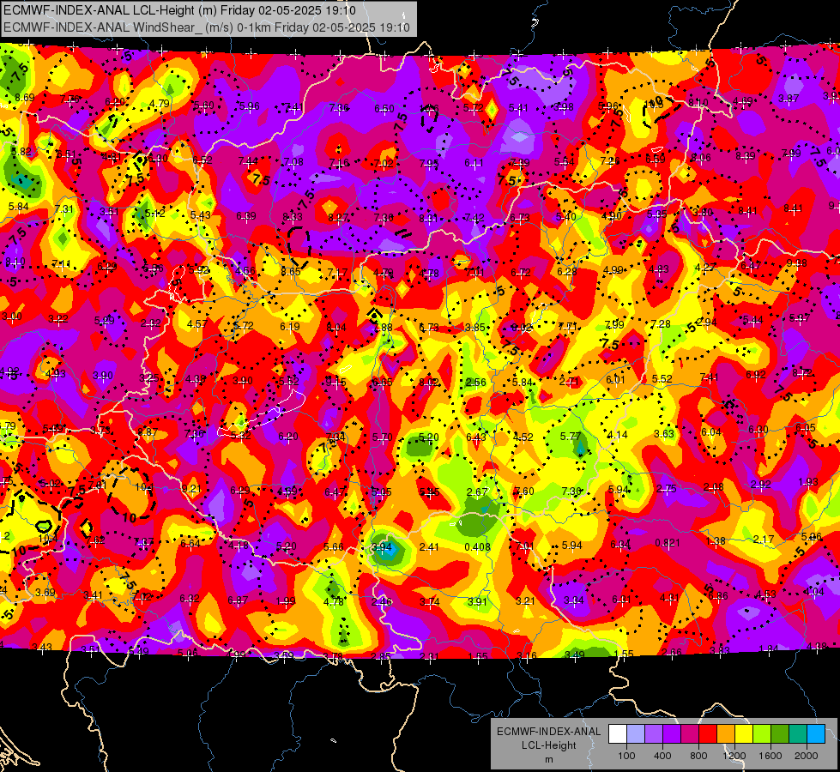
Task: Click the grid value 7.60
Action: click(524, 492)
